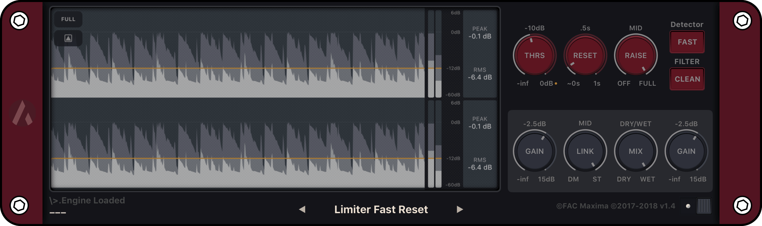Viewport: 762px width, 226px height.
Task: Click the MID value above RAISE
Action: pos(636,28)
